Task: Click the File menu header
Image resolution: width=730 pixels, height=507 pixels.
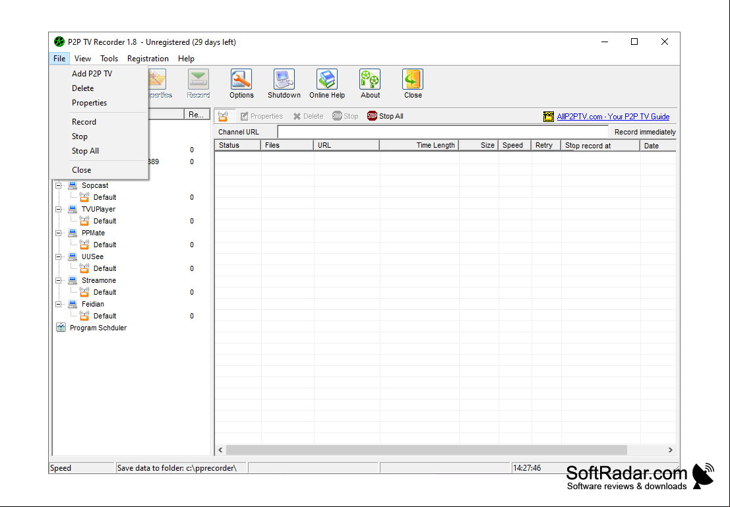Action: [x=59, y=59]
